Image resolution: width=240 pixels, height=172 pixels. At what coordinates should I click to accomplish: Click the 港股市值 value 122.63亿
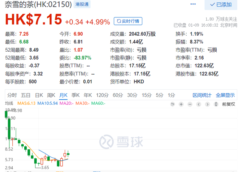point(209,74)
